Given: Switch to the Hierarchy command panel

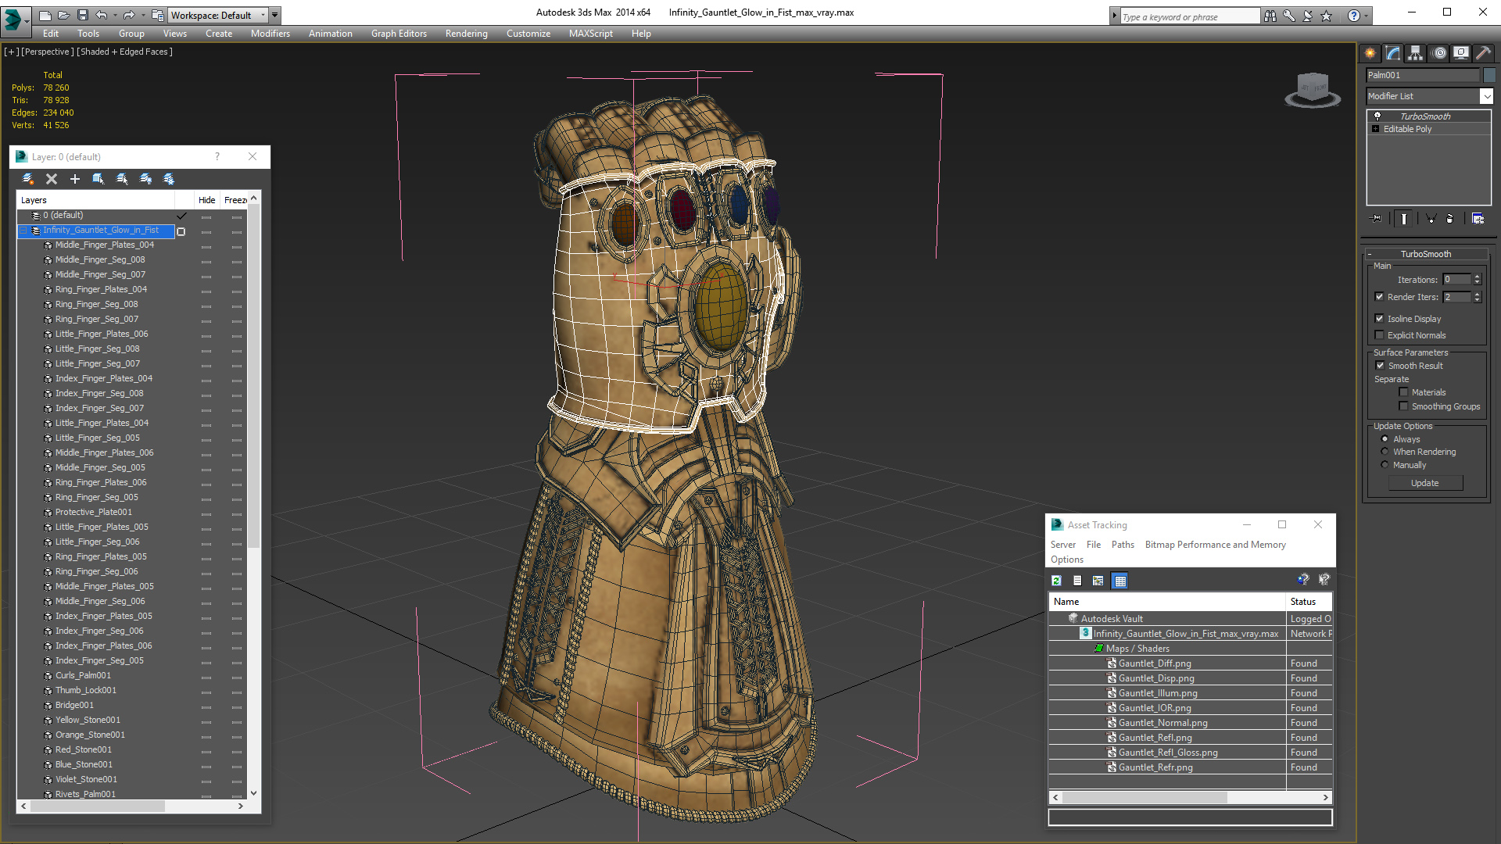Looking at the screenshot, I should pos(1416,53).
